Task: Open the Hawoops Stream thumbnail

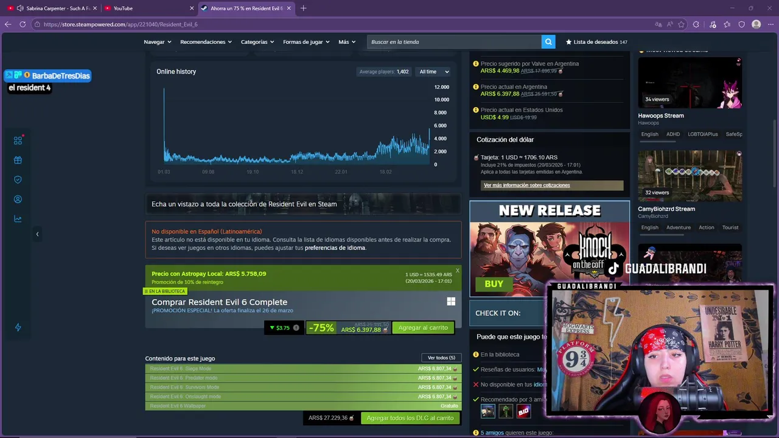Action: (x=690, y=83)
